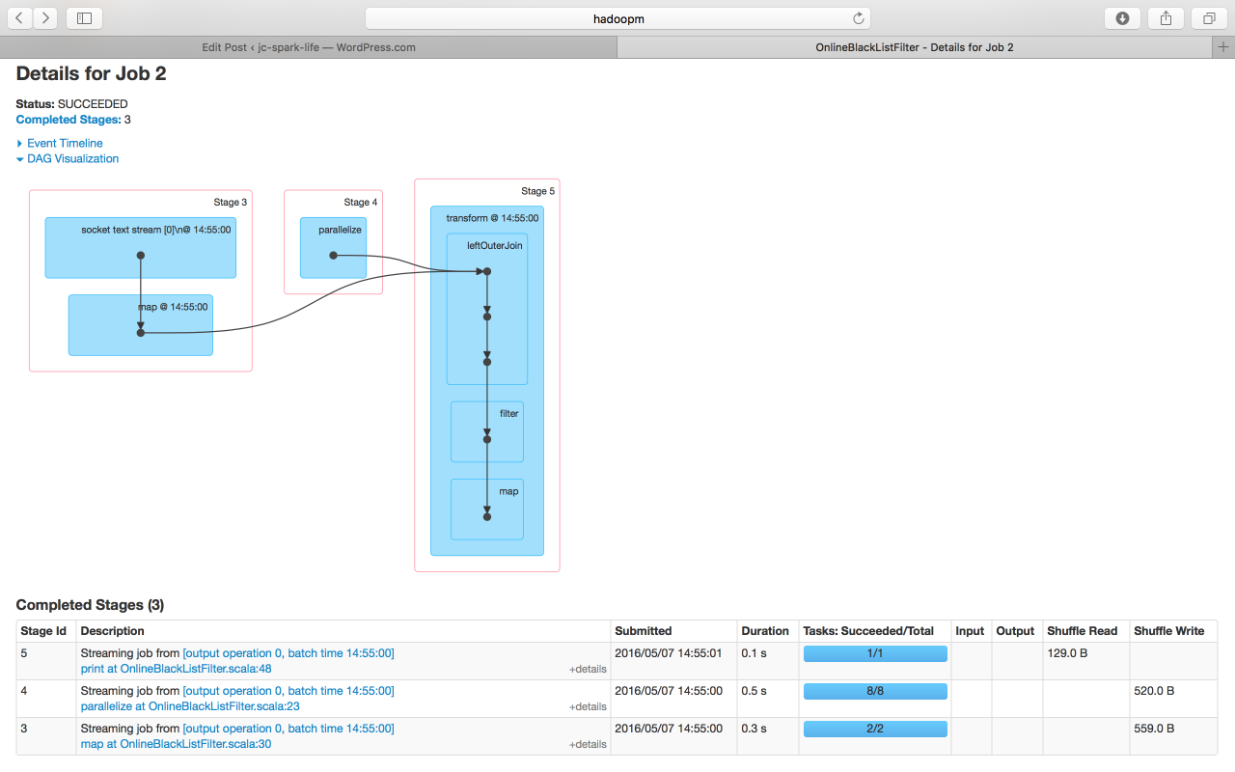This screenshot has width=1235, height=772.
Task: Open print at OnlineBlackListFilter.scala:48 link
Action: (177, 669)
